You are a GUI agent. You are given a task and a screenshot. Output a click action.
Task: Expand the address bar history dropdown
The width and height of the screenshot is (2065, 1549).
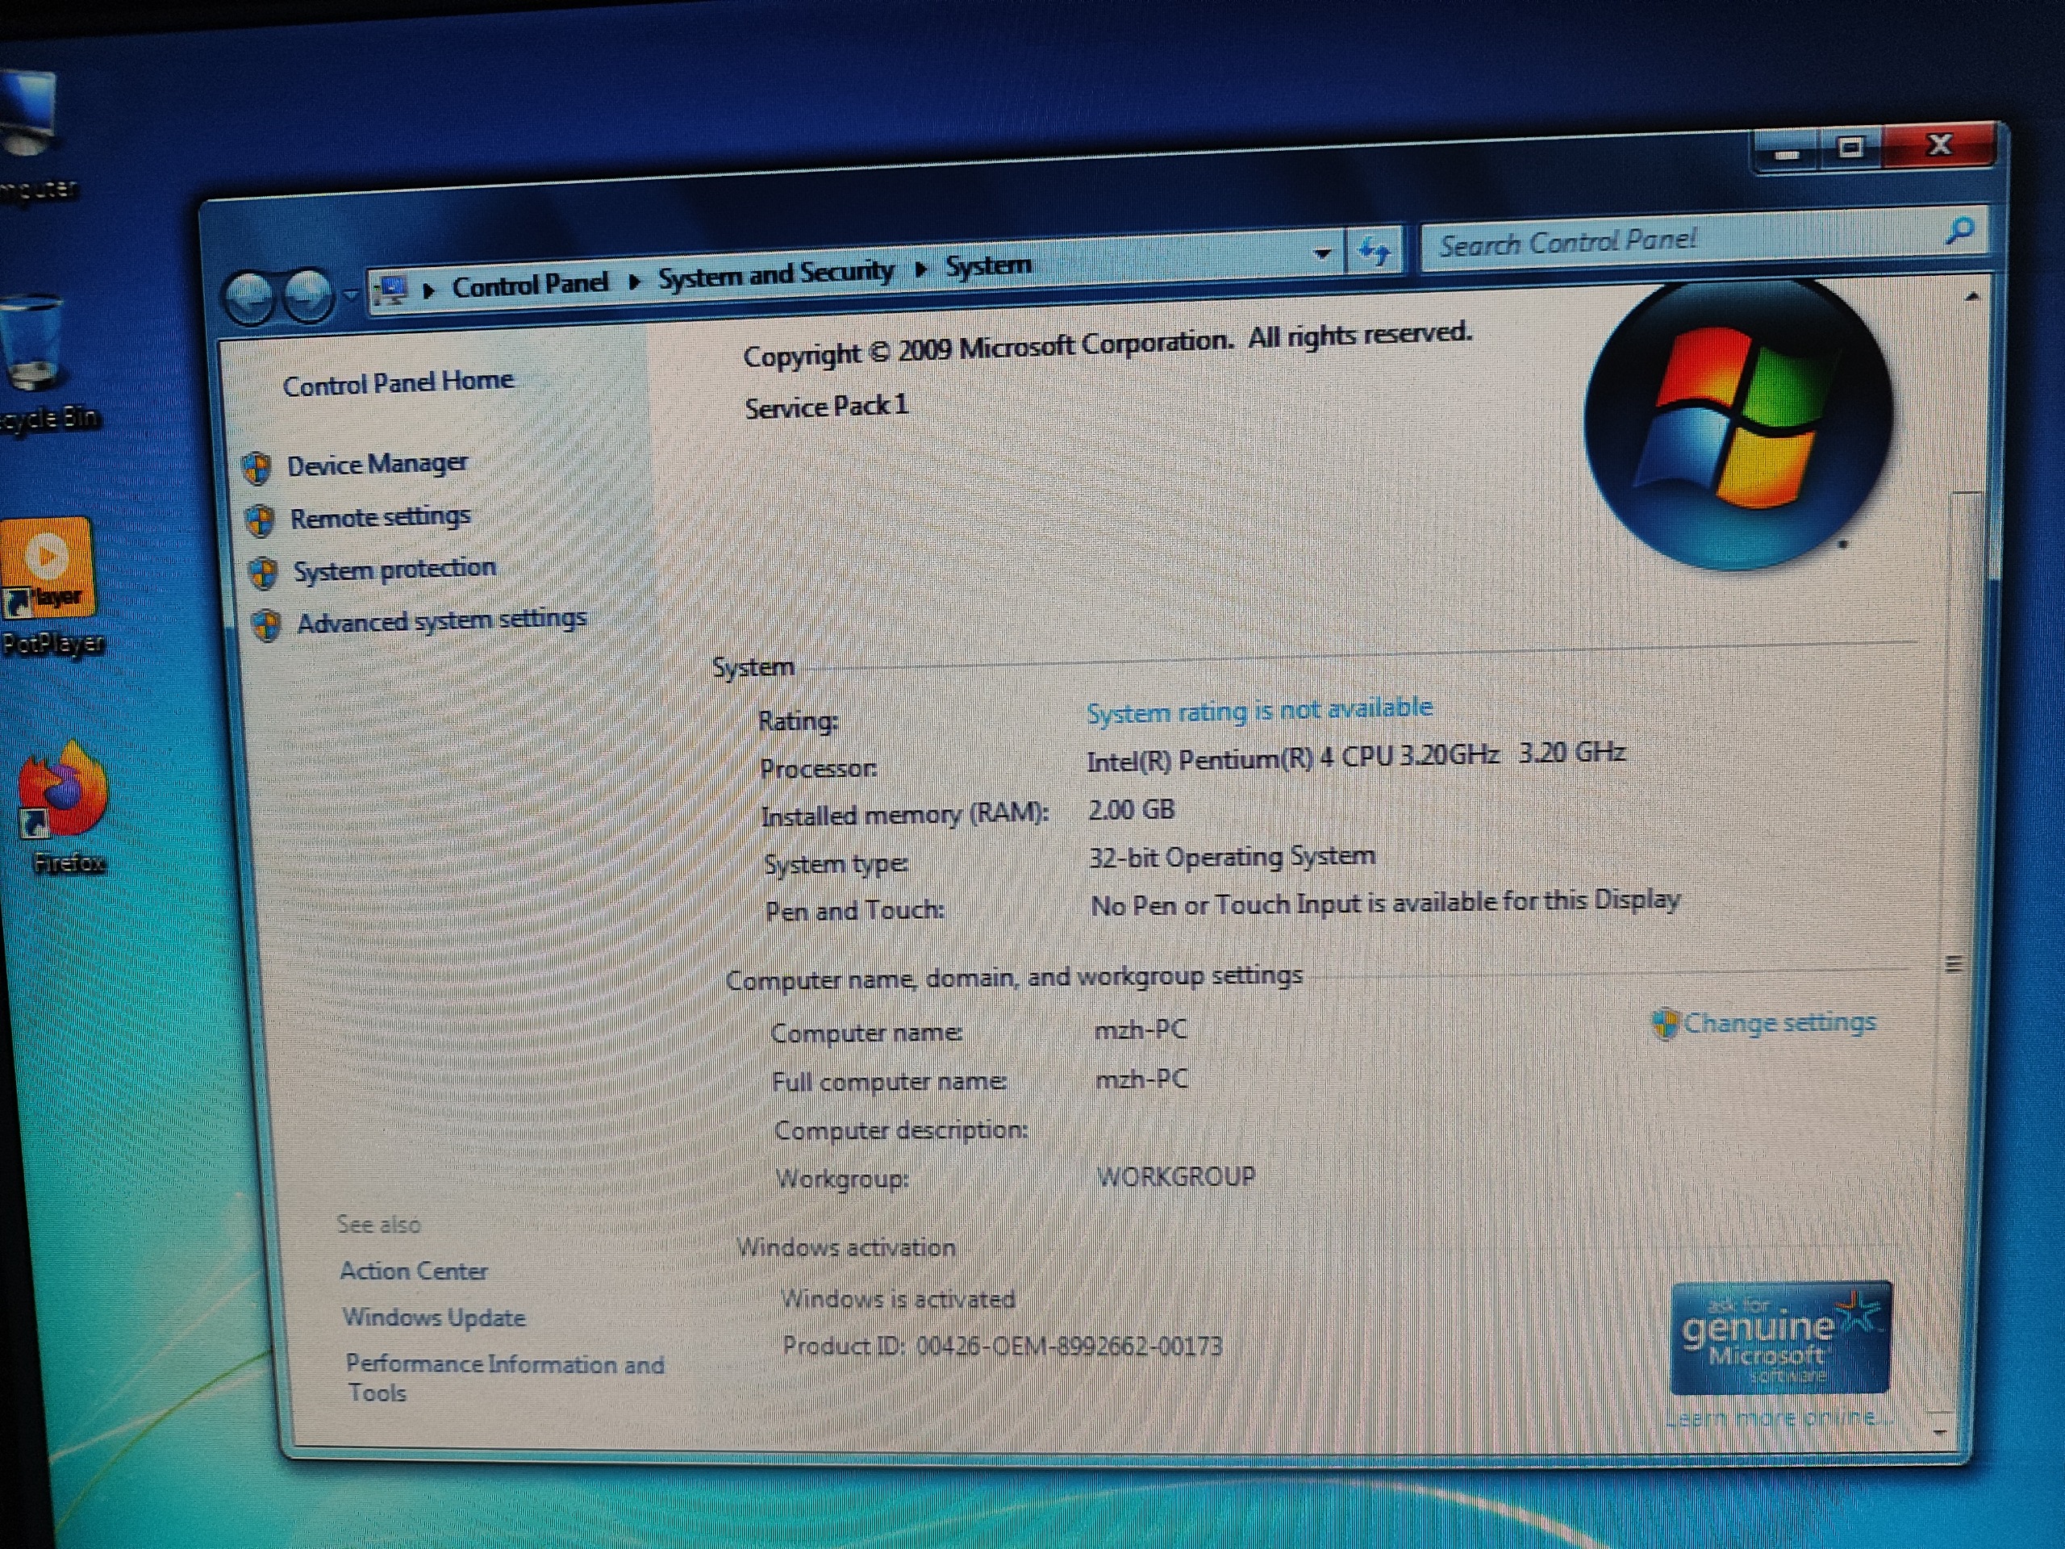(1321, 253)
